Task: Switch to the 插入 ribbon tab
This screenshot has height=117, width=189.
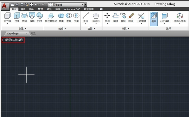Action: pyautogui.click(x=32, y=9)
